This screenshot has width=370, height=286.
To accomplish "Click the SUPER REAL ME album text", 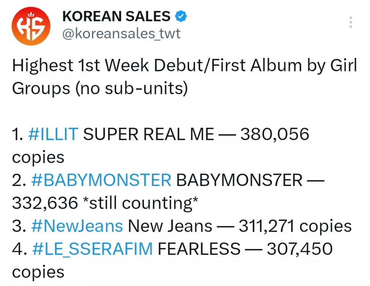I will click(x=149, y=134).
